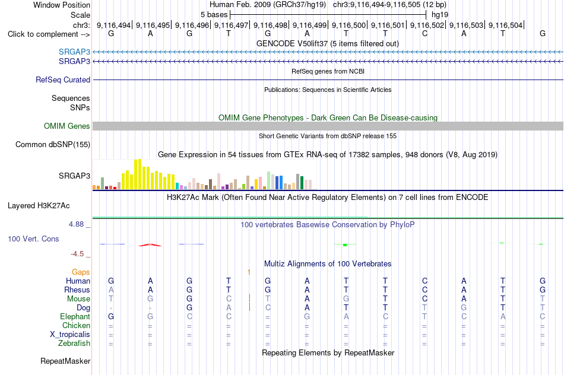Open the RefSeq Curated track label
The width and height of the screenshot is (564, 375).
click(x=63, y=80)
